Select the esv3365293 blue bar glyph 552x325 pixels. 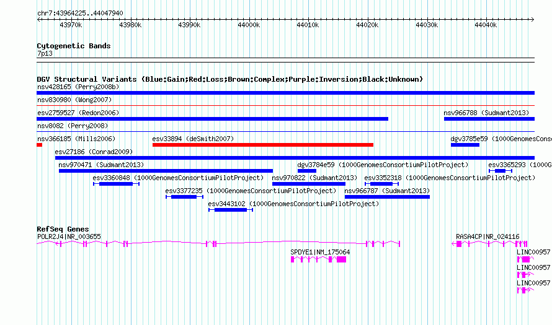click(501, 171)
